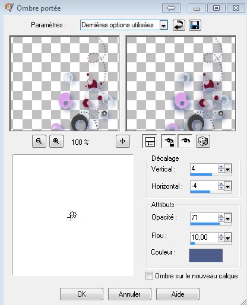
Task: Expand the Opacité slider dropdown arrow
Action: 227,218
